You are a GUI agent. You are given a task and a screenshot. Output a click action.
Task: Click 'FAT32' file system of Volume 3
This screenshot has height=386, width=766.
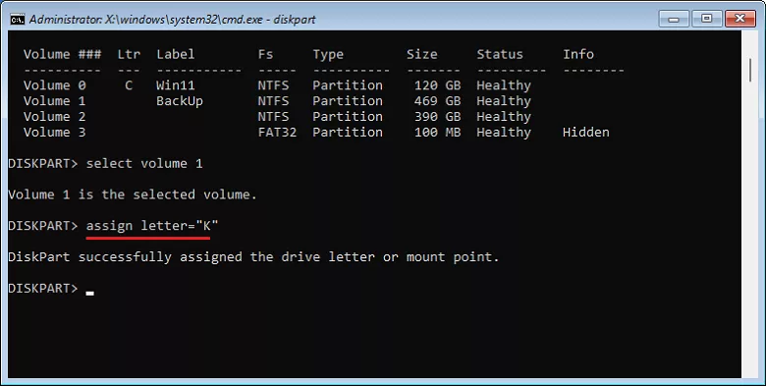click(x=277, y=133)
